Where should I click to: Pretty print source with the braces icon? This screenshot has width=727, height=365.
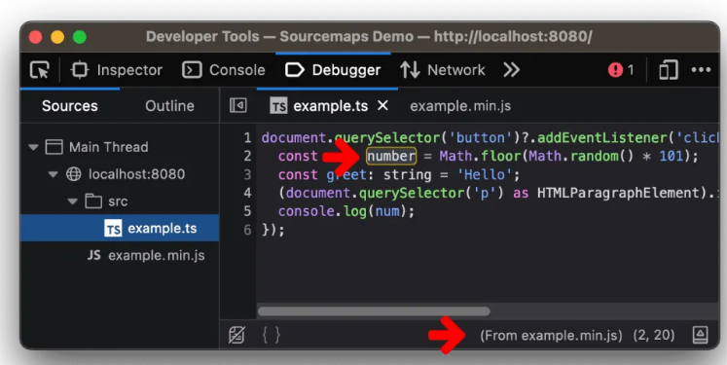click(x=272, y=335)
